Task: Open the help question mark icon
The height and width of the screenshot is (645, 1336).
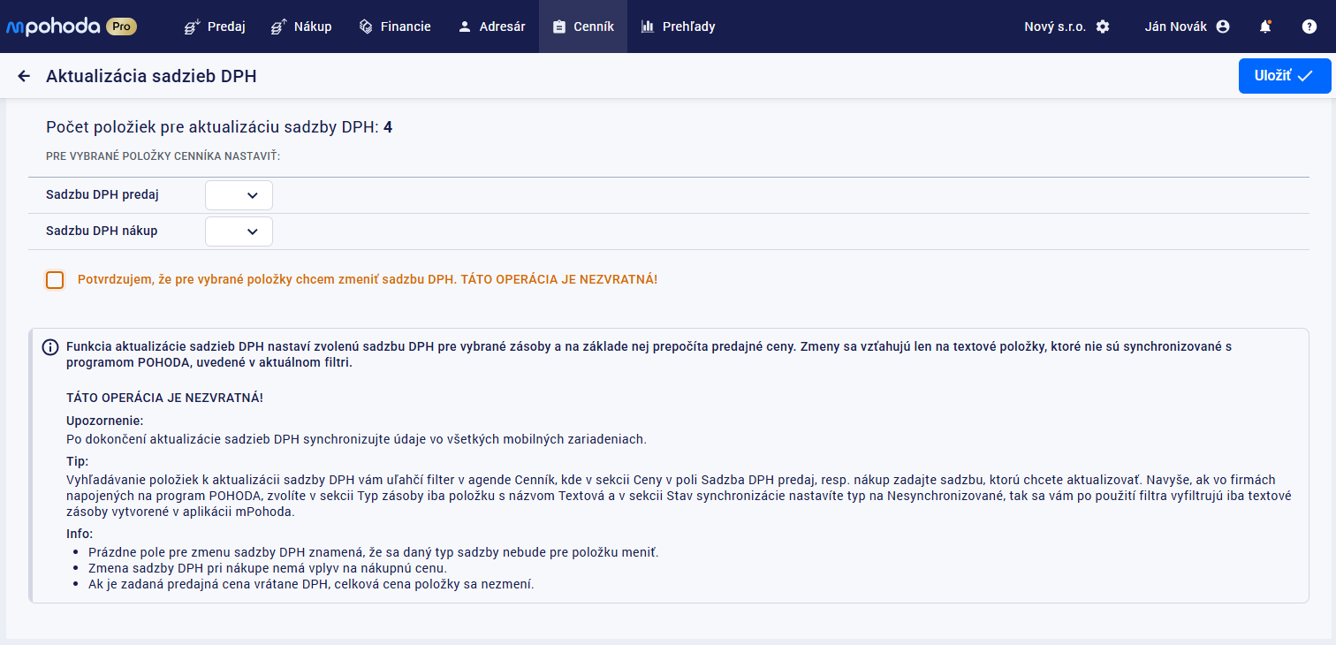Action: coord(1309,27)
